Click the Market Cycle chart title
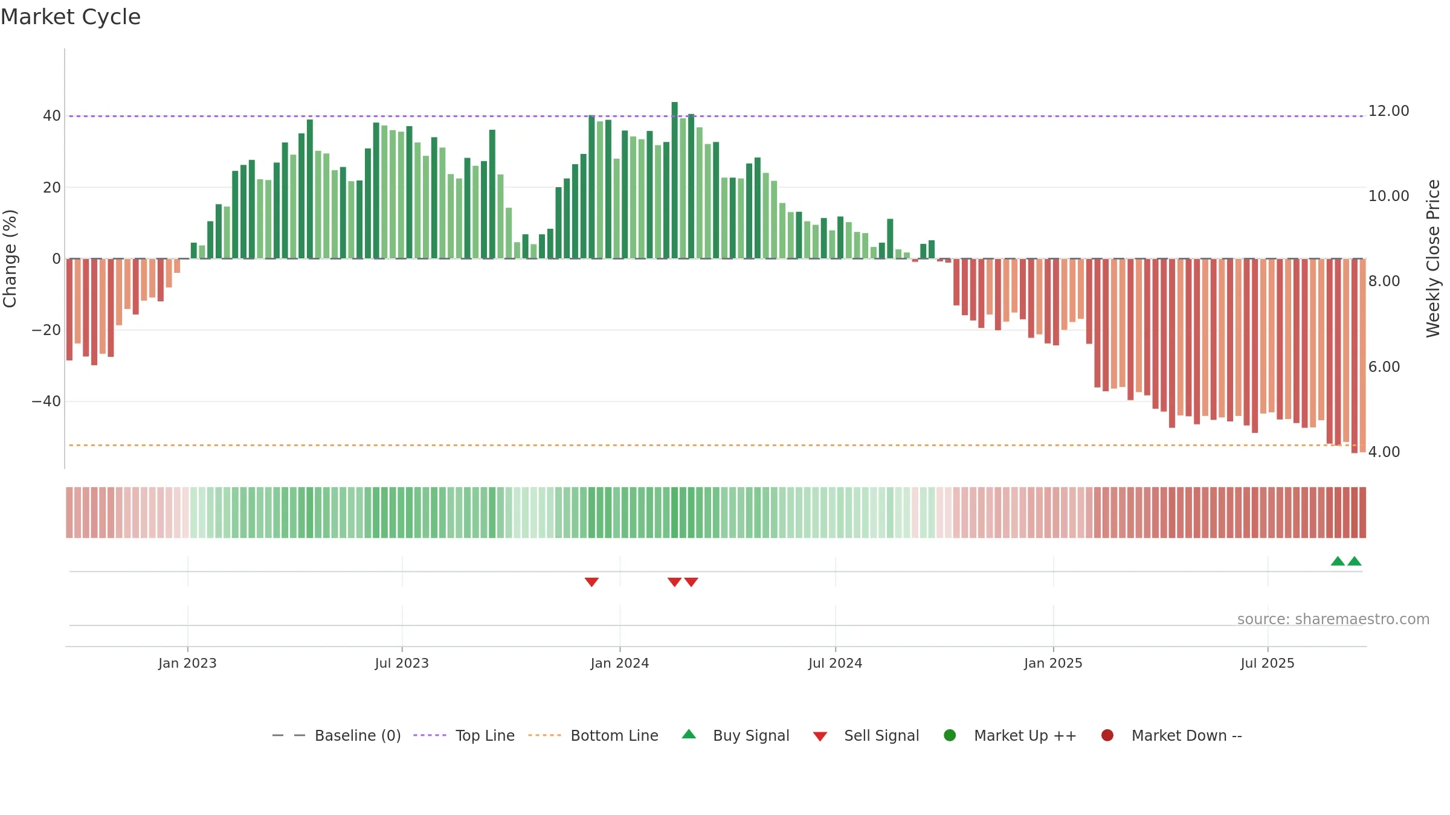Screen dimensions: 1450x815 tap(71, 17)
